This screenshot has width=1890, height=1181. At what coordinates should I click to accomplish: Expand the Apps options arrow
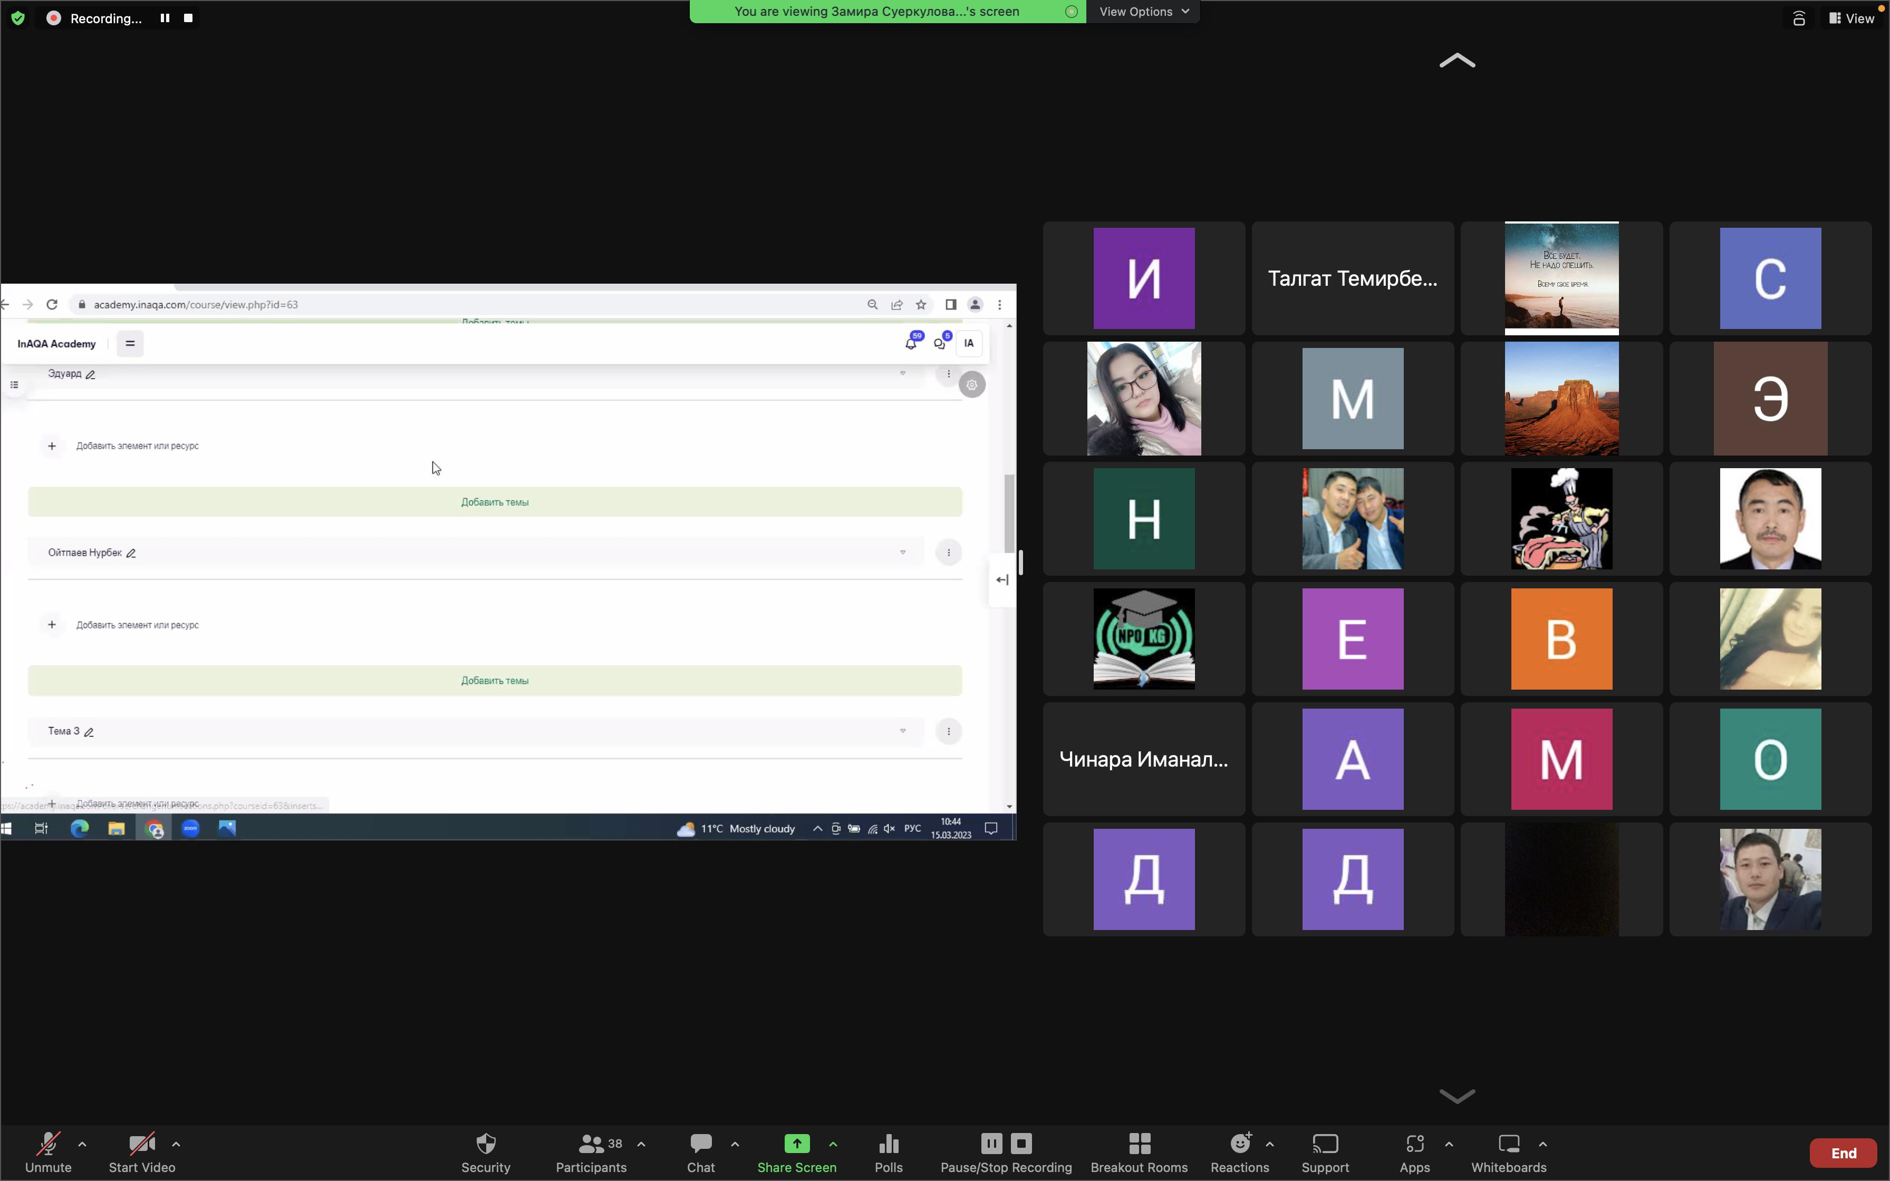(x=1450, y=1144)
